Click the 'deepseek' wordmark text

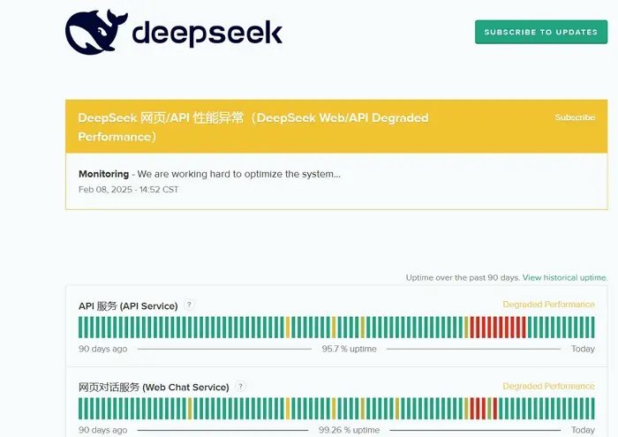[x=207, y=33]
